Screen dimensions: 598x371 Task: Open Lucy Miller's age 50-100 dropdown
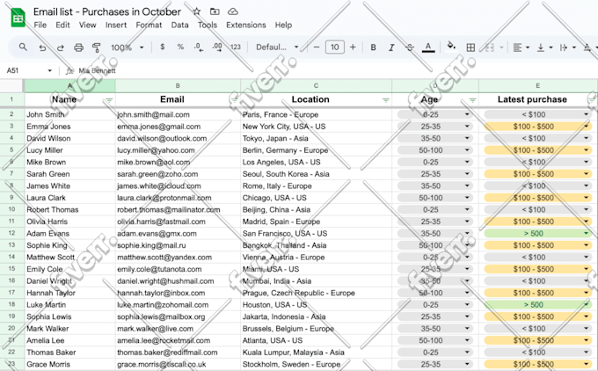[467, 150]
